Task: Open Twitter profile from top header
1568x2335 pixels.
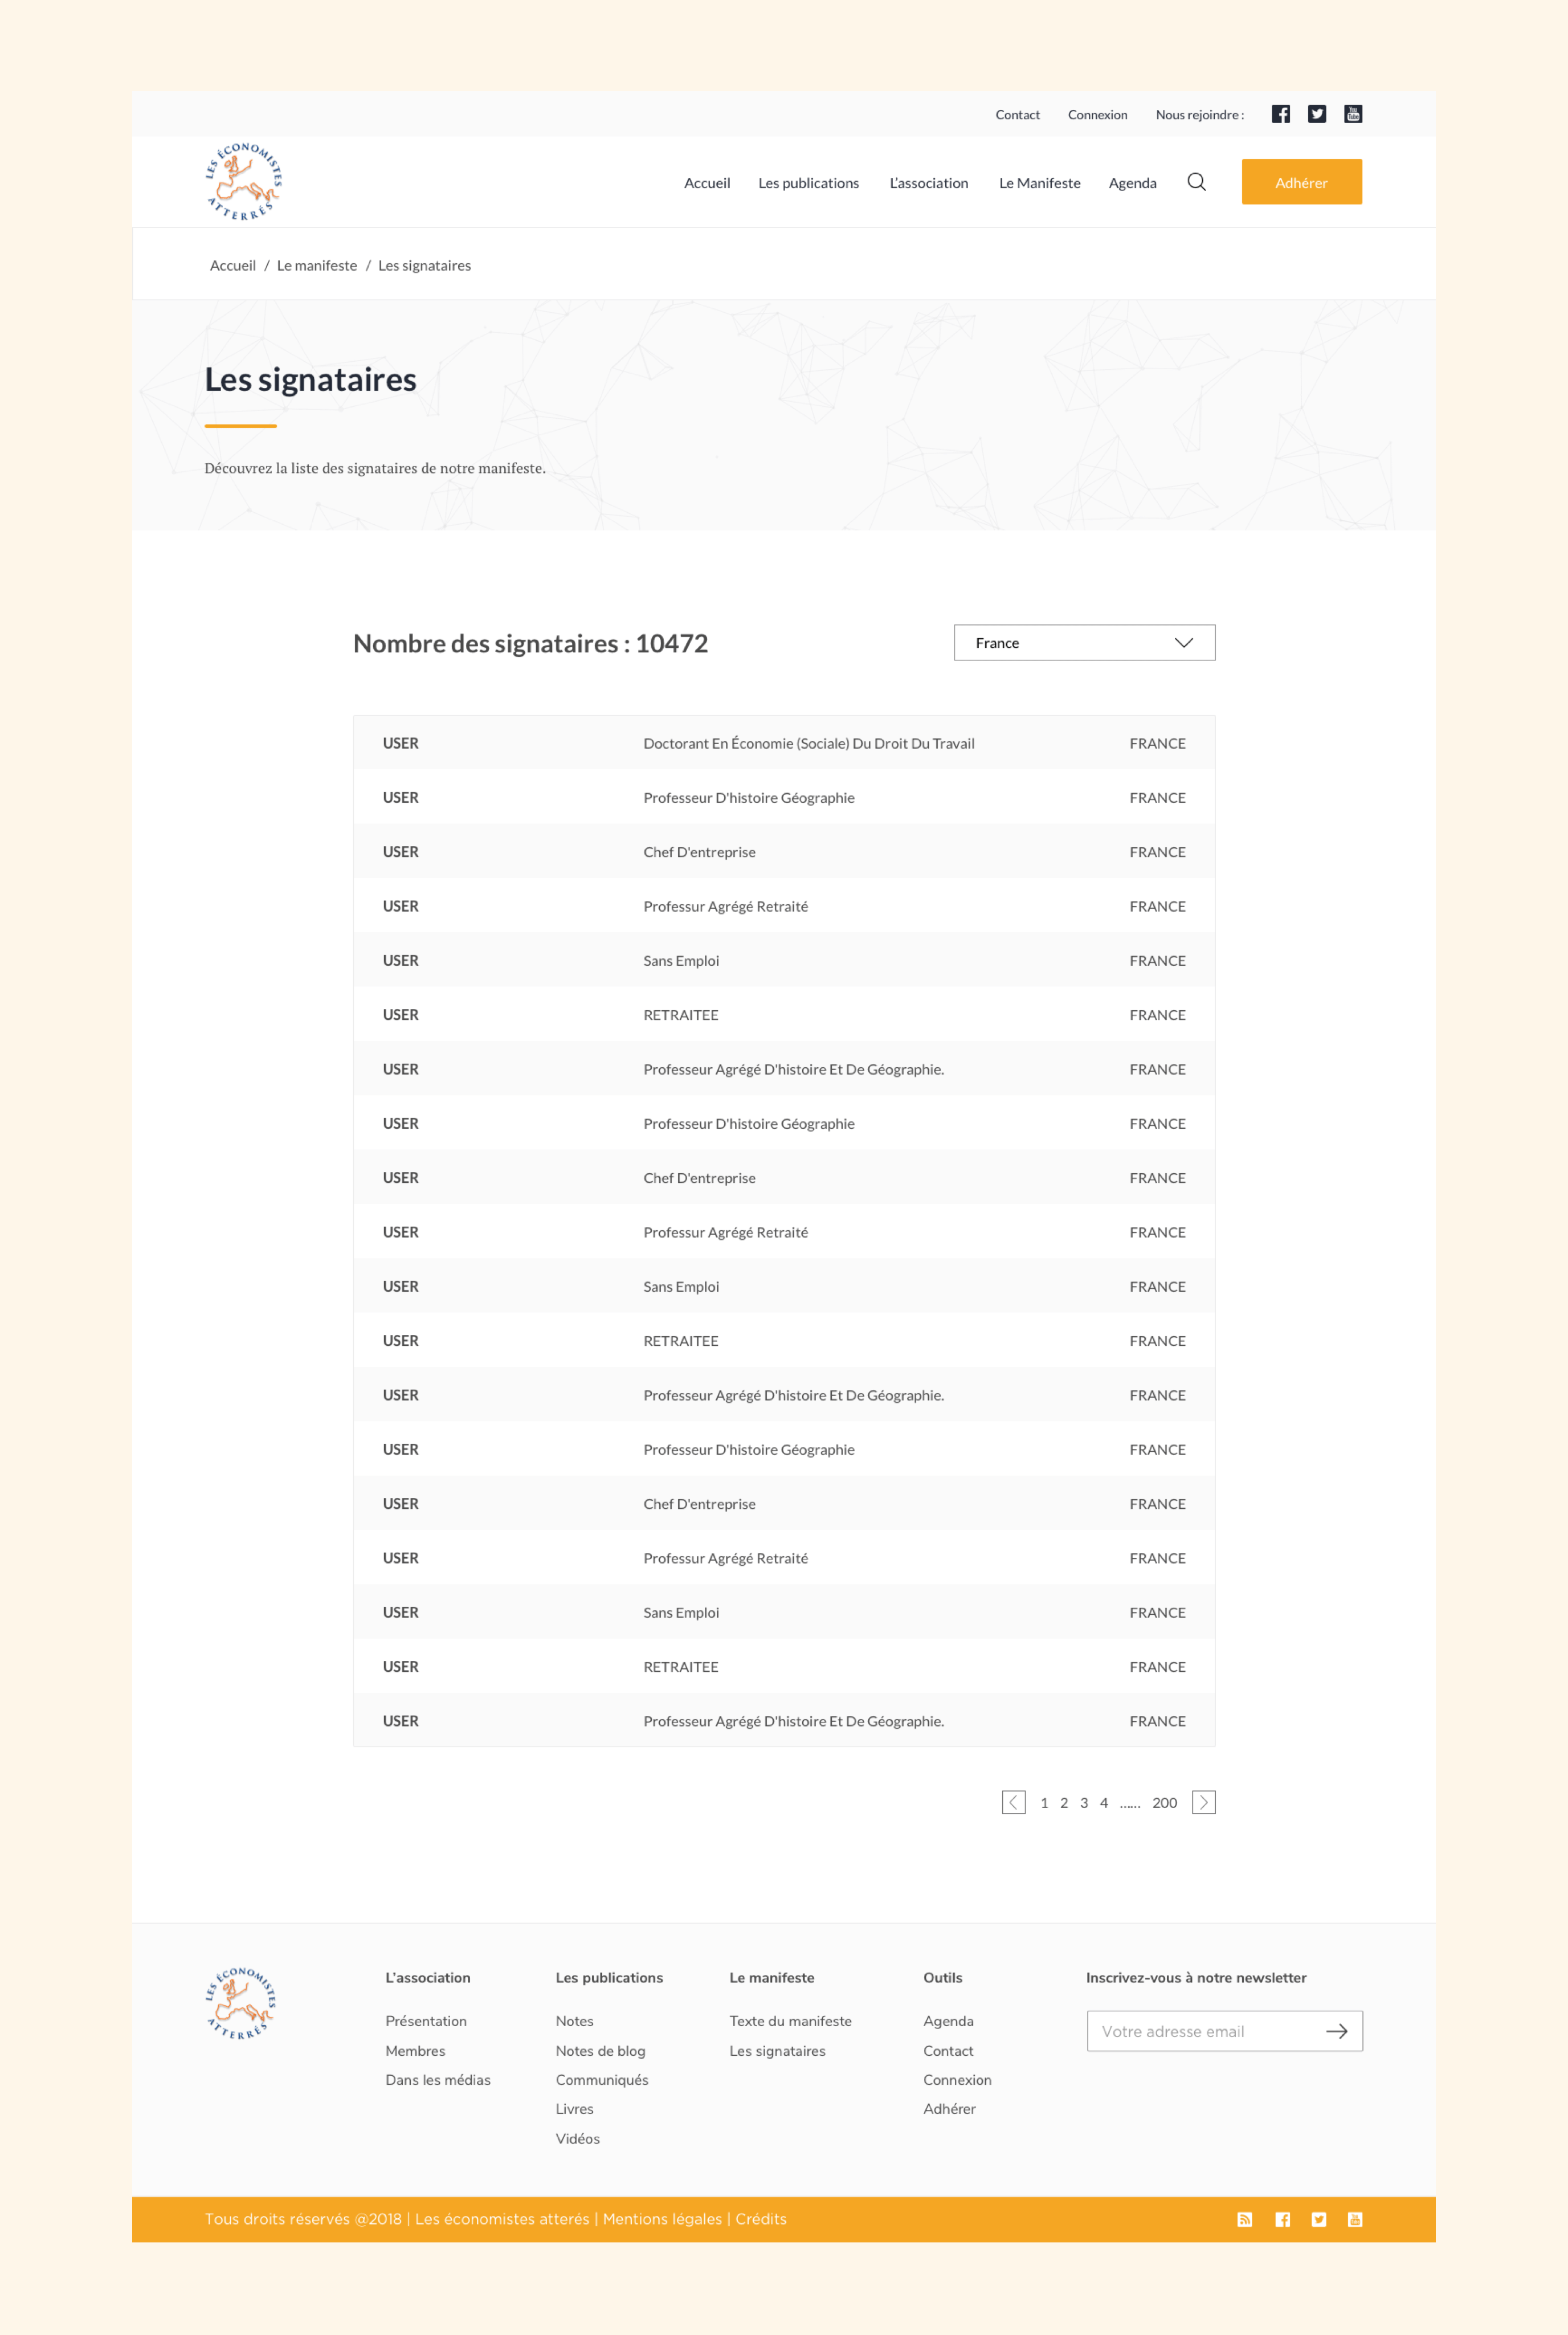Action: pyautogui.click(x=1317, y=114)
